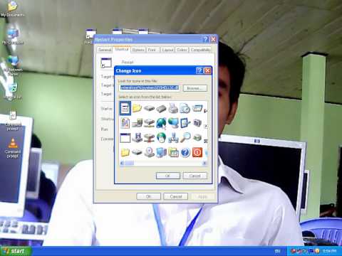Viewport: 342px width, 256px height.
Task: Select the highlighted default application file icon
Action: coord(125,108)
